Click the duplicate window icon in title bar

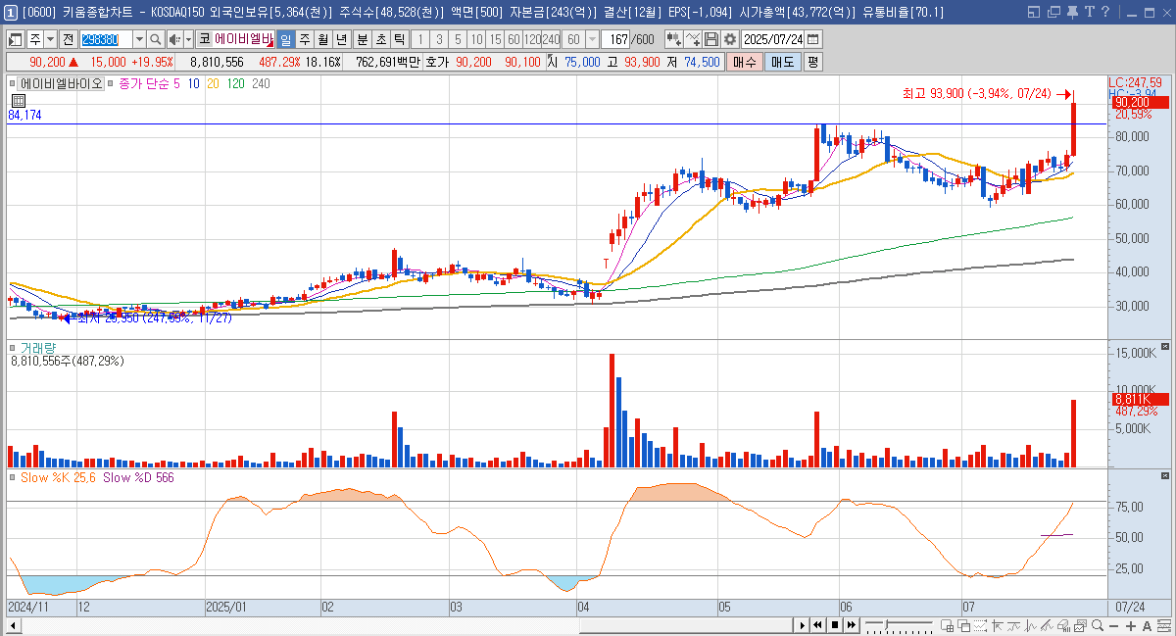click(1053, 11)
